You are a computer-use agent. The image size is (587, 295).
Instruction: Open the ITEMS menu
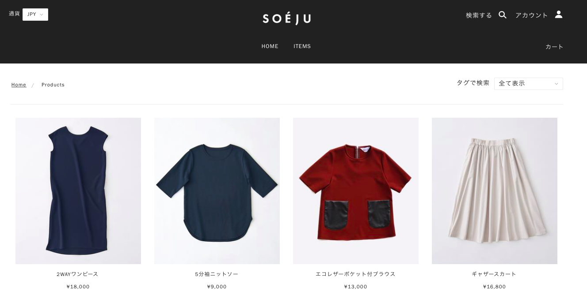(x=302, y=46)
